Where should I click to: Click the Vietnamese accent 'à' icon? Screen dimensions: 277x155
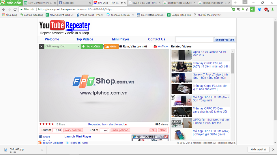(243, 9)
